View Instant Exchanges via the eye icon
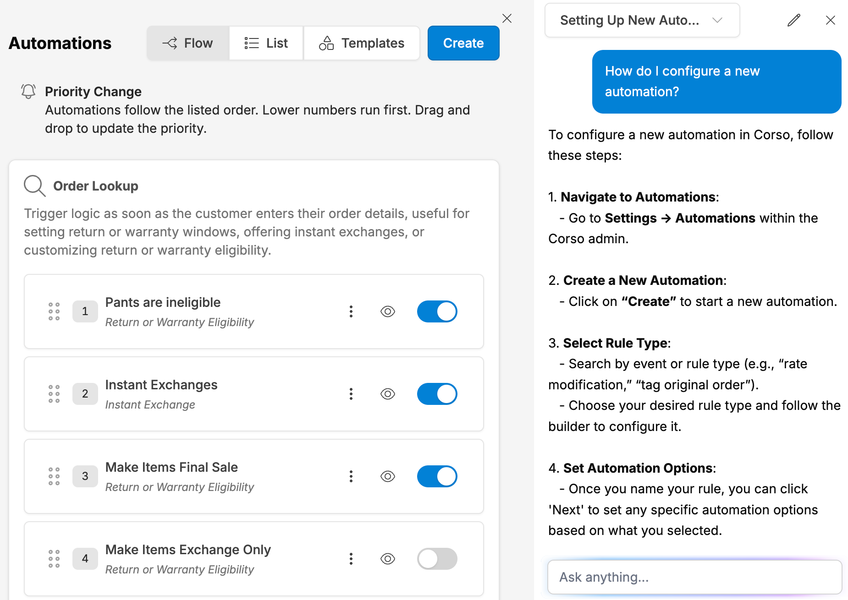The width and height of the screenshot is (848, 600). 388,394
